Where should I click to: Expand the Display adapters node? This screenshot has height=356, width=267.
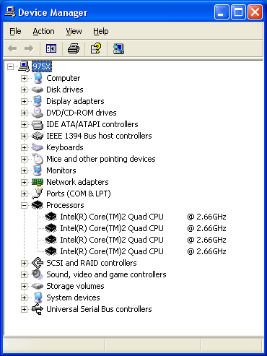point(24,101)
